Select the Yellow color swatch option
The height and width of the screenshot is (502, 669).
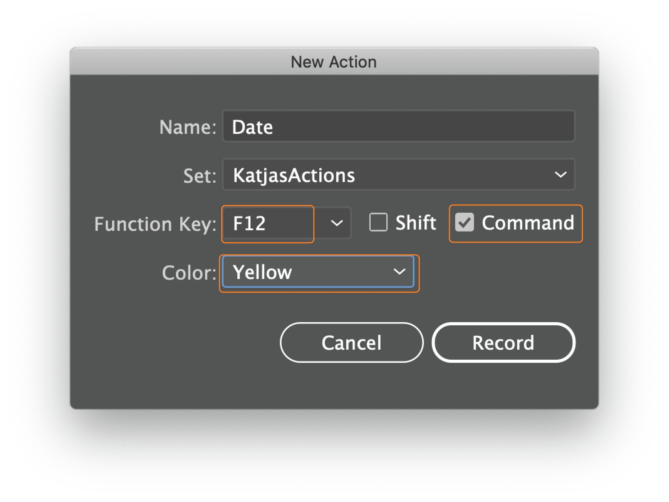tap(316, 272)
